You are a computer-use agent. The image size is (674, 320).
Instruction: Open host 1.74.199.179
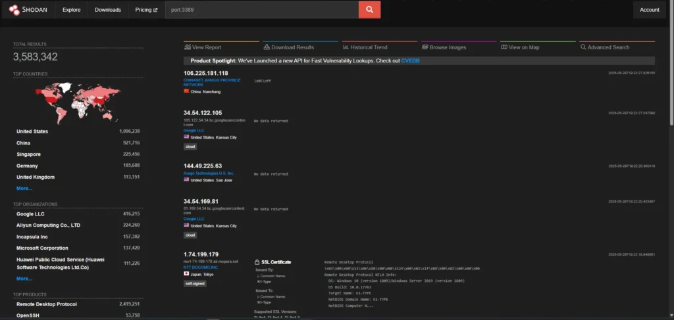pos(201,254)
